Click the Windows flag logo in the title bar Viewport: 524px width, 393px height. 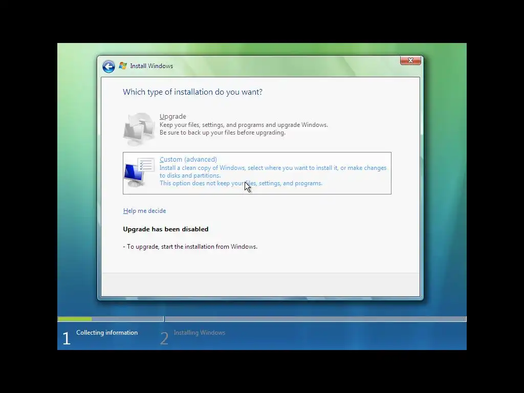(123, 66)
